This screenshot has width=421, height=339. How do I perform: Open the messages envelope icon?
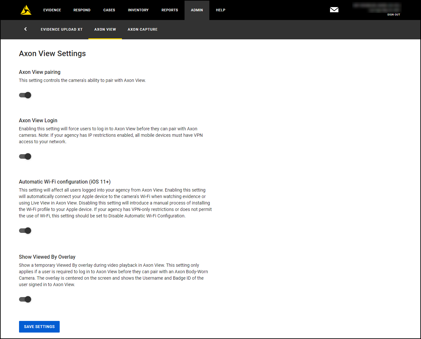click(x=334, y=10)
